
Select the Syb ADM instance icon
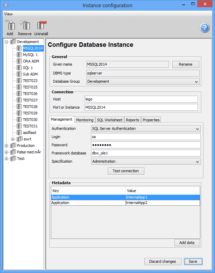pyautogui.click(x=19, y=74)
